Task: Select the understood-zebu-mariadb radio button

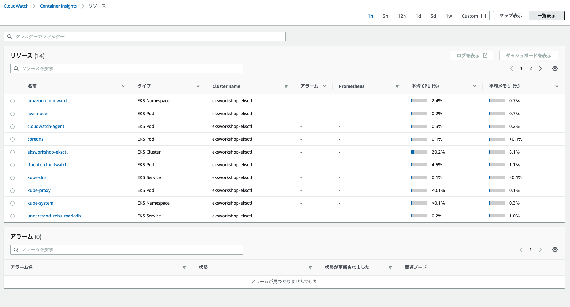Action: click(x=12, y=216)
